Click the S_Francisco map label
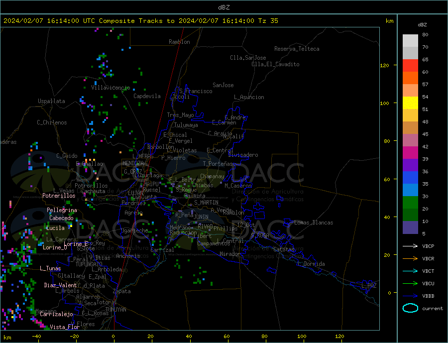The image size is (448, 343). [x=196, y=91]
